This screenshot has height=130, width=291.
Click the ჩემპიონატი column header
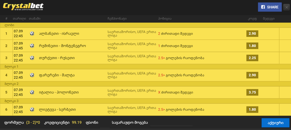point(117,19)
